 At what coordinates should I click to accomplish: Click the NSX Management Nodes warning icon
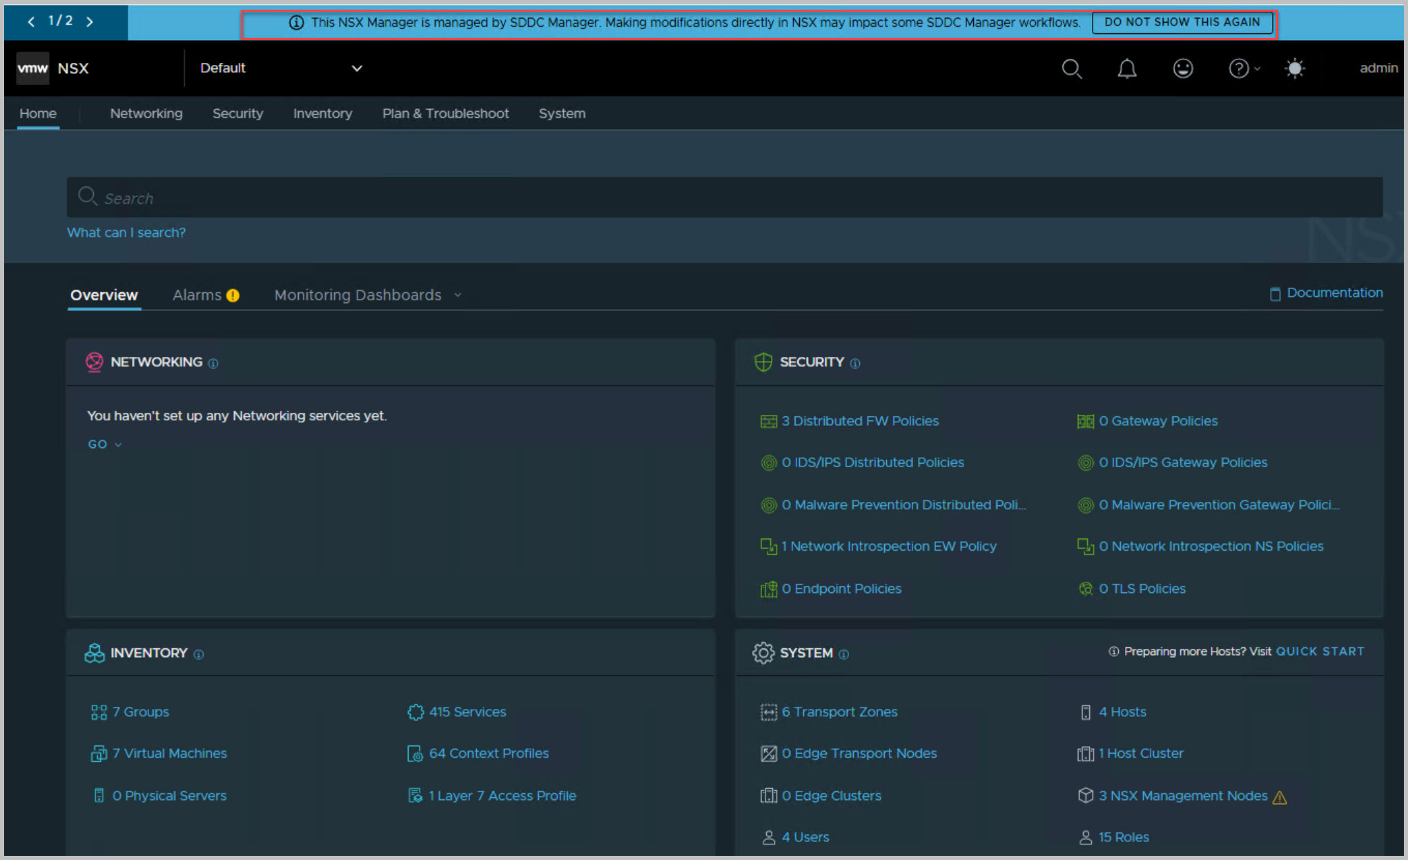click(1280, 797)
